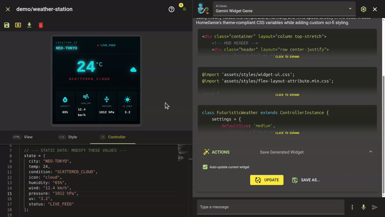Click the humidity droplet icon in preview

point(65,100)
